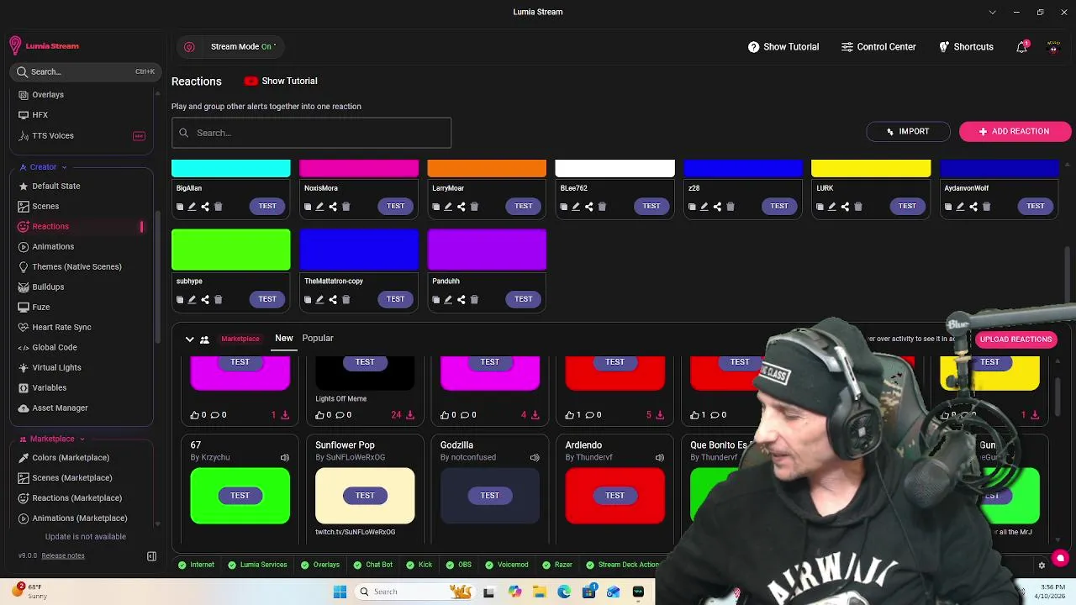Click the OBS status indicator
The image size is (1076, 605).
(459, 566)
